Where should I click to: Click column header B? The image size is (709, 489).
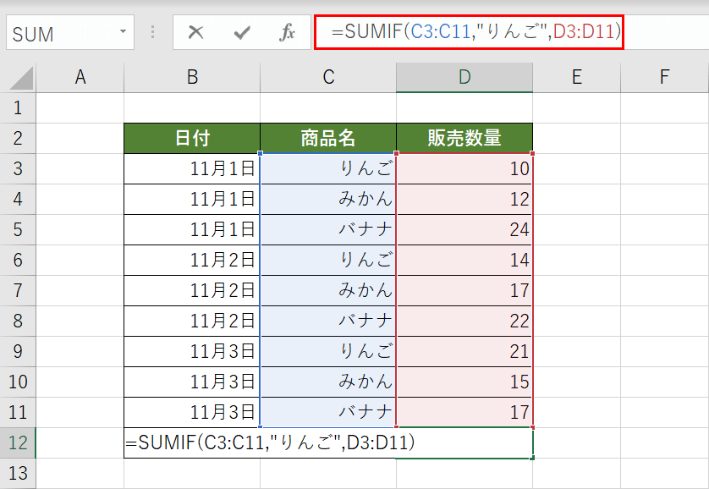(191, 76)
